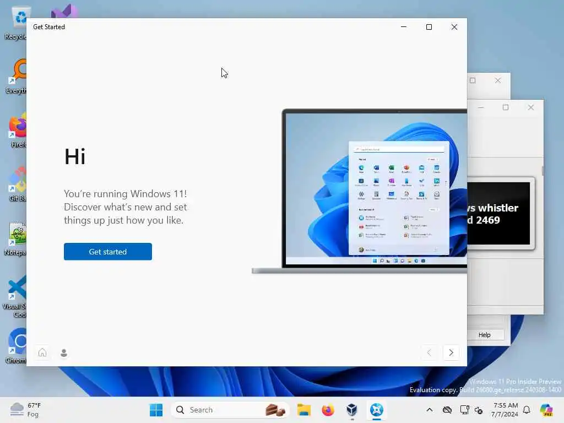The height and width of the screenshot is (423, 564).
Task: Click the taskbar Search box
Action: [x=230, y=410]
